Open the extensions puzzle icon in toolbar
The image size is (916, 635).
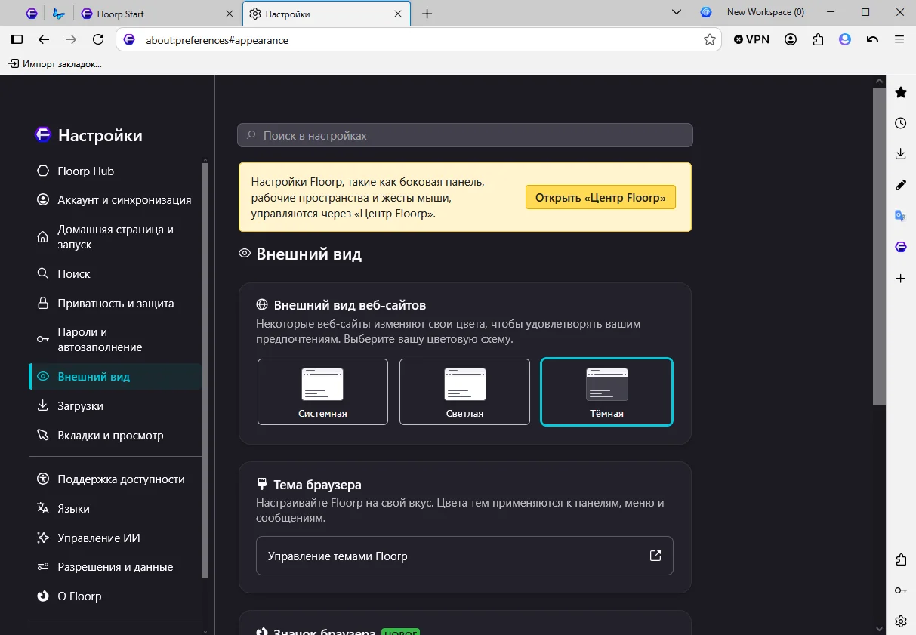pyautogui.click(x=818, y=39)
